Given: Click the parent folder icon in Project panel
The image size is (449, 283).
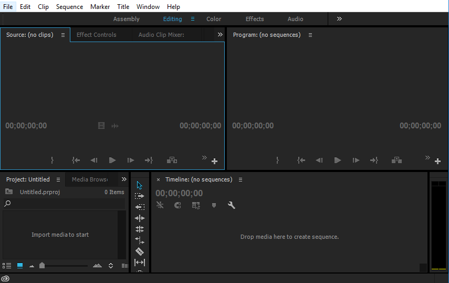Looking at the screenshot, I should coord(9,191).
